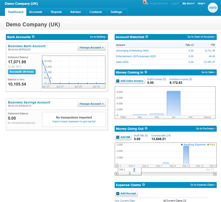Open the red notification badge
This screenshot has width=221, height=202.
145,2
